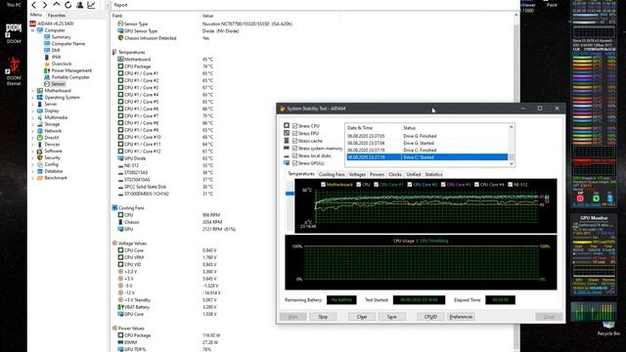Image resolution: width=626 pixels, height=352 pixels.
Task: Click the Save button in stability test
Action: coord(392,317)
